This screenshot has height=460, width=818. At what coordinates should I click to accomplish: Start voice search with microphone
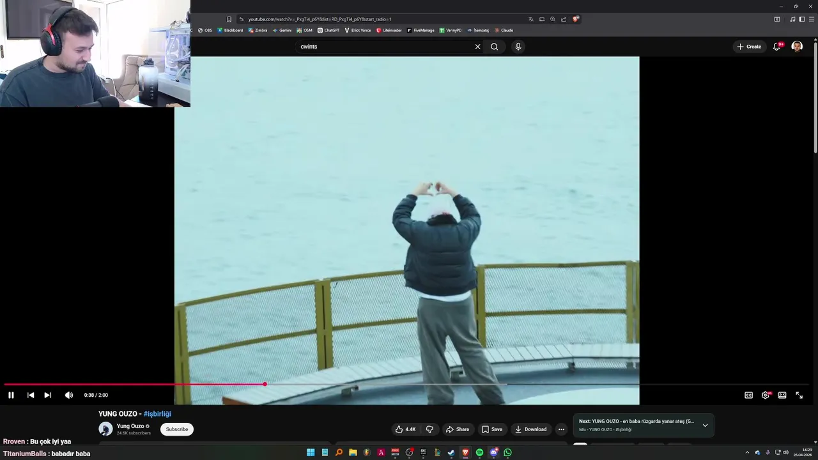(518, 47)
